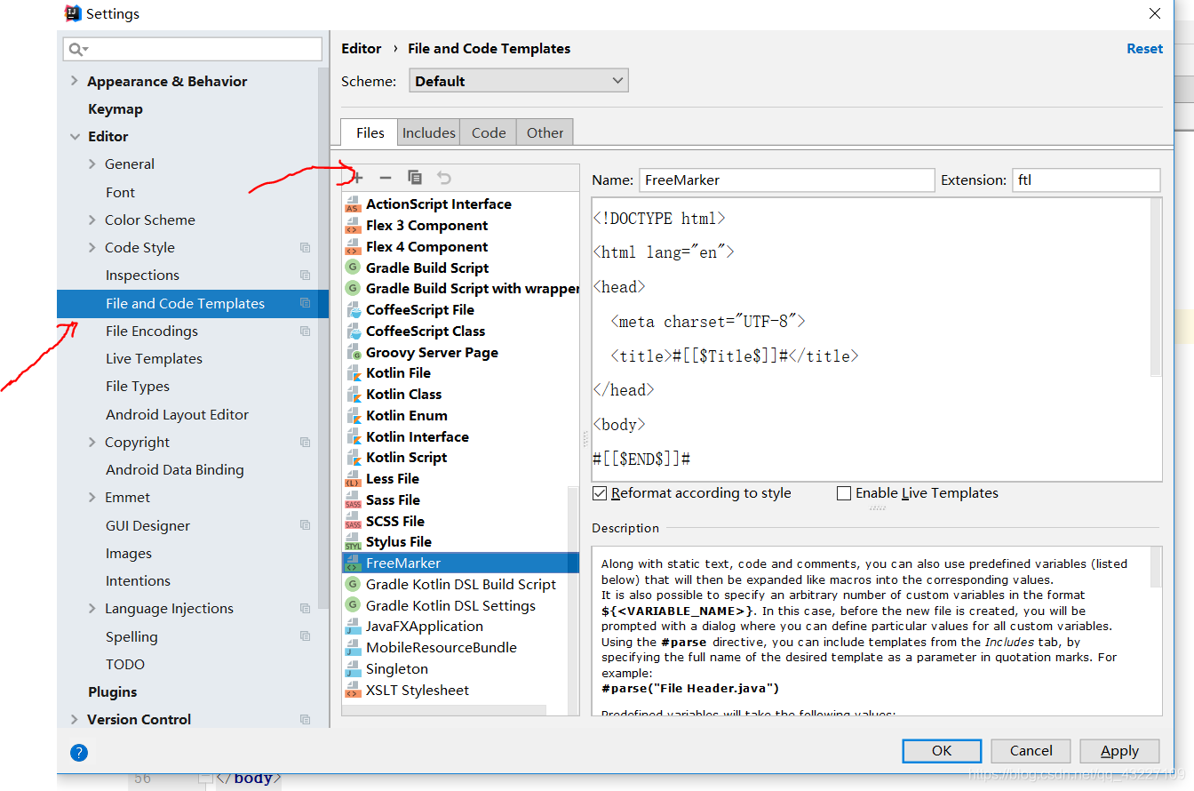The image size is (1194, 791).
Task: Click the Apply button
Action: tap(1119, 751)
